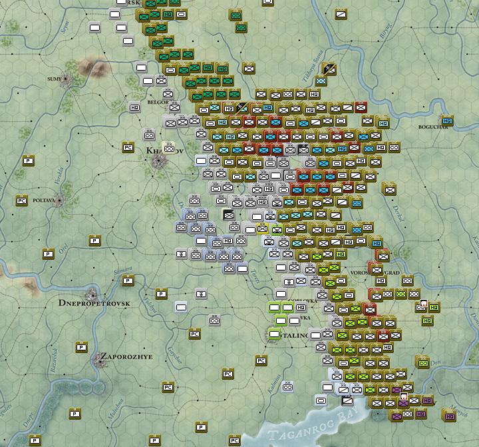Image resolution: width=479 pixels, height=447 pixels.
Task: Click the ZAPOROZHYE city label
Action: (x=127, y=356)
